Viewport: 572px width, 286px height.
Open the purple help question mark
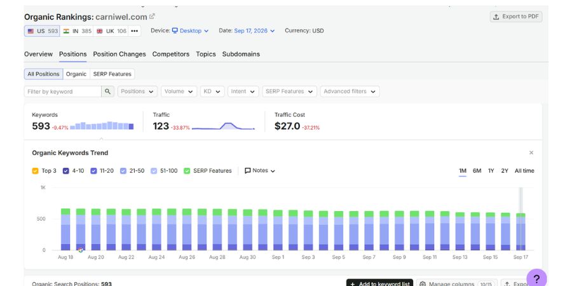pyautogui.click(x=536, y=279)
